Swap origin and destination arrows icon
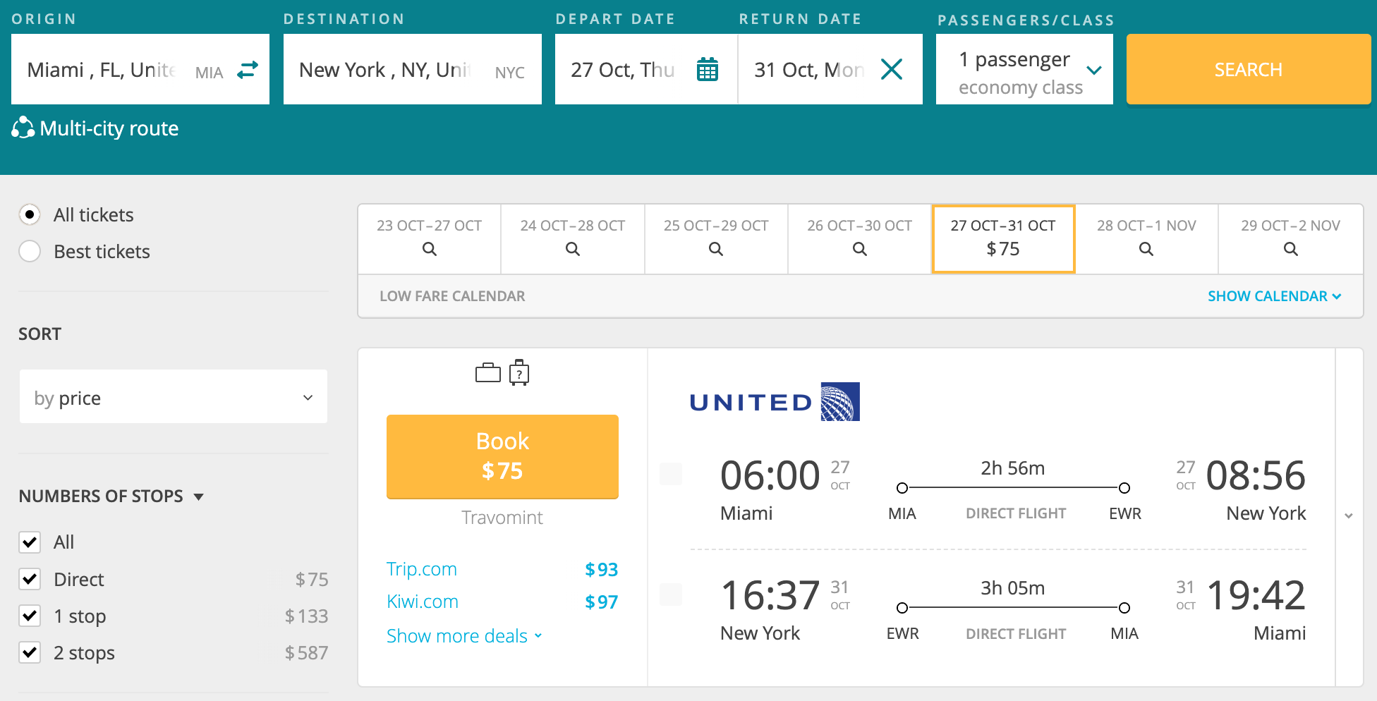Viewport: 1377px width, 701px height. pos(248,70)
